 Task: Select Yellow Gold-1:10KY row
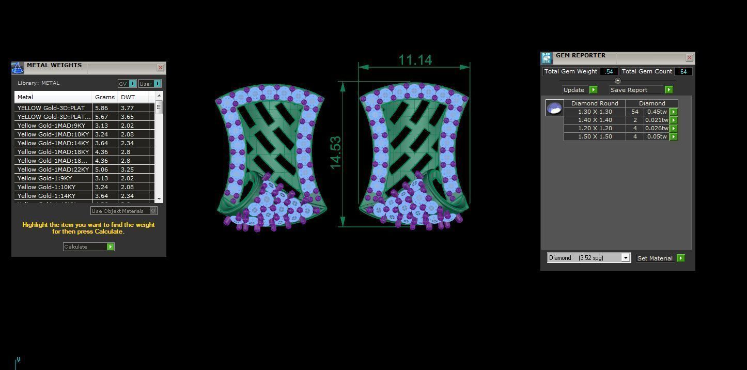85,187
